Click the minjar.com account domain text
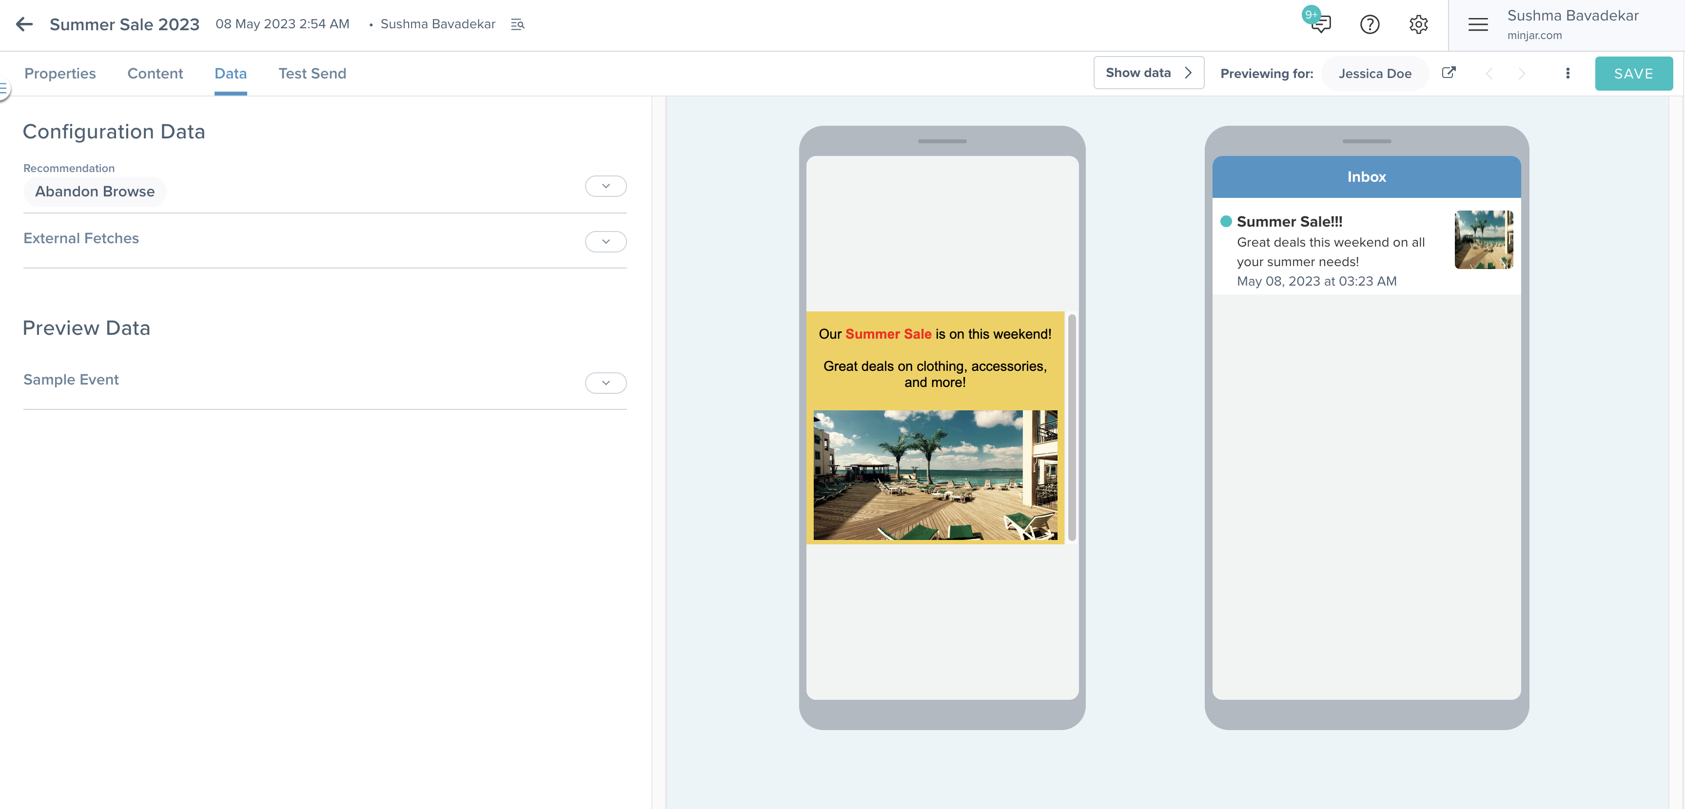The width and height of the screenshot is (1685, 809). point(1534,35)
